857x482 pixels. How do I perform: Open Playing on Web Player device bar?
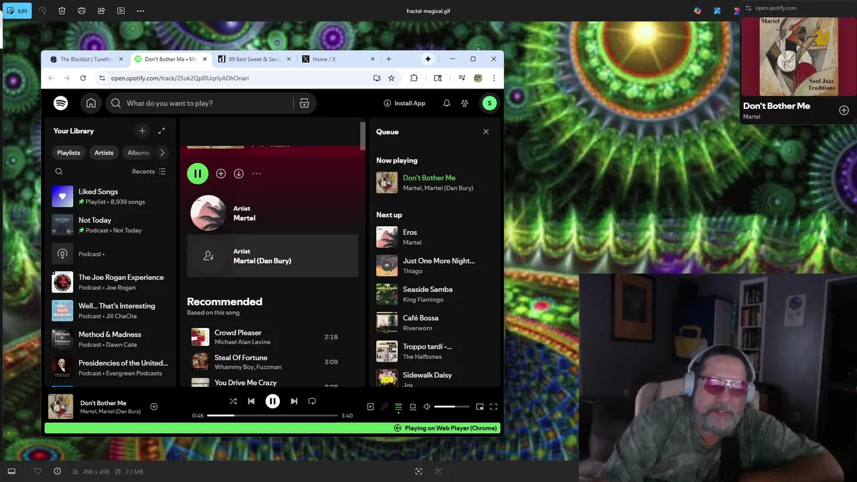click(x=272, y=428)
